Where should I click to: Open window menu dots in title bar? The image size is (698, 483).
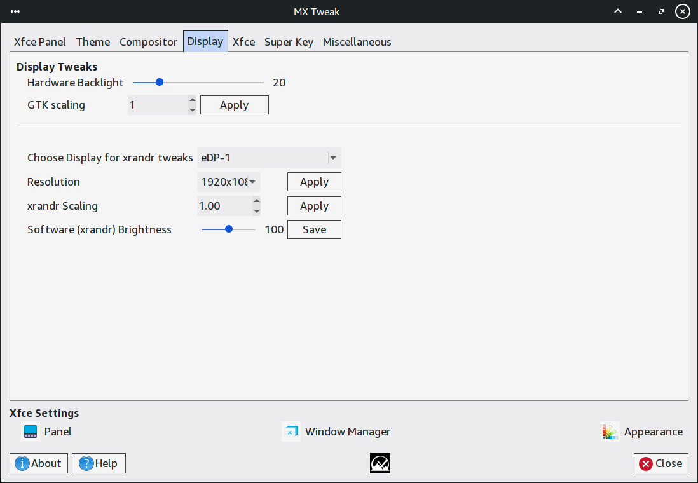[15, 11]
